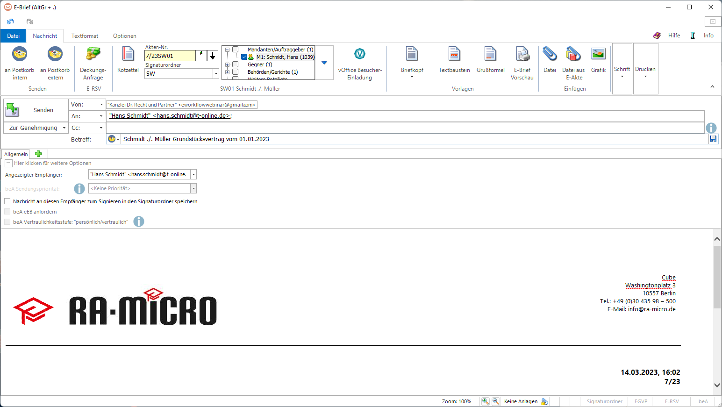Click the lightning icon beside Akten-Nr.
The height and width of the screenshot is (407, 722).
click(201, 56)
